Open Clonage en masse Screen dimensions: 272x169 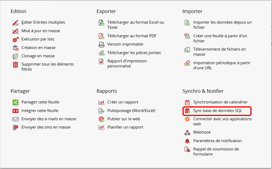click(38, 56)
